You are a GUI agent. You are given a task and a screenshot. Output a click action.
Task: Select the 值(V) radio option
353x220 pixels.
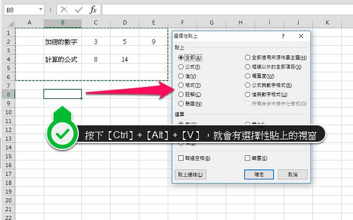[x=187, y=76]
